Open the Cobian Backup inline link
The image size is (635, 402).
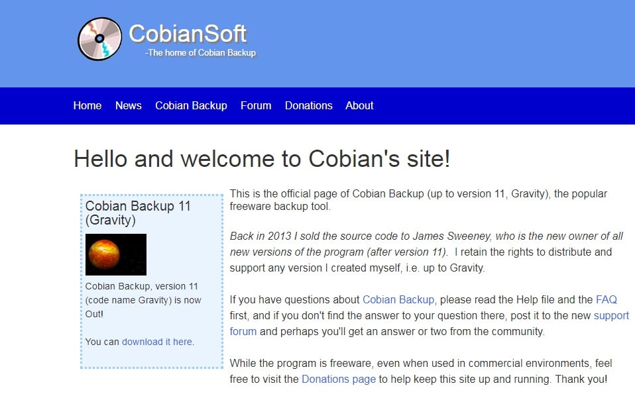(x=398, y=300)
